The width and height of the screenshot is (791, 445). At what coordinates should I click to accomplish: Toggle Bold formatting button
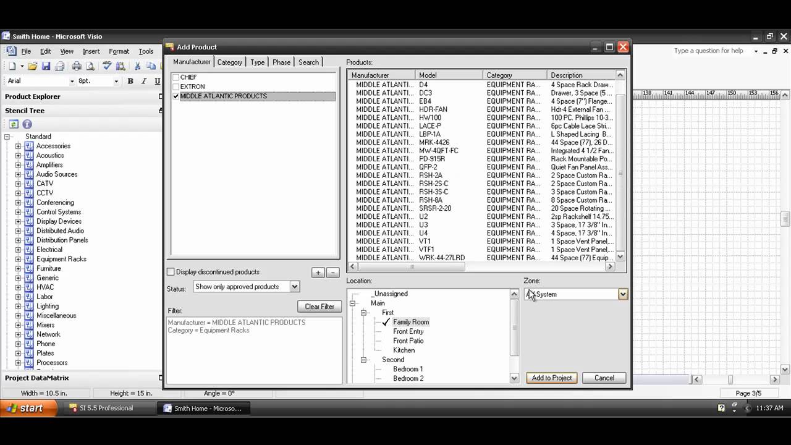coord(130,81)
